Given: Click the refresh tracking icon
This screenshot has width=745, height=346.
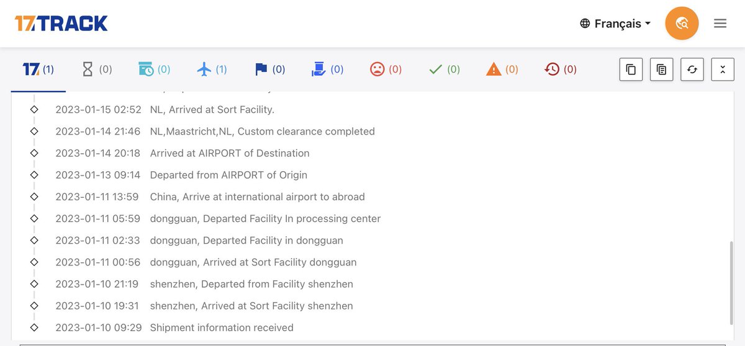Looking at the screenshot, I should 692,69.
